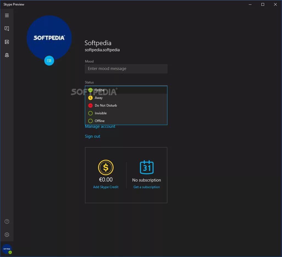Click the Add Skype Credit link
The height and width of the screenshot is (257, 282).
pos(106,187)
